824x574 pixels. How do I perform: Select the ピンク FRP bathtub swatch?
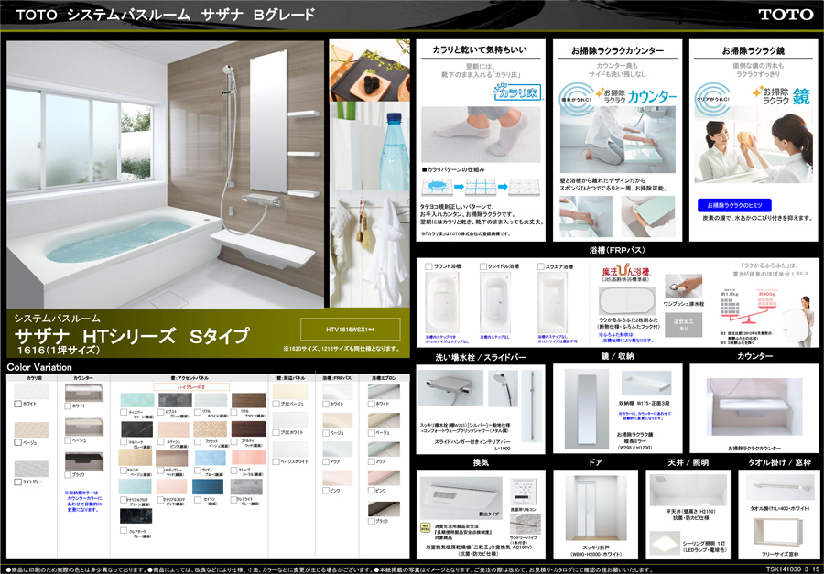click(338, 478)
